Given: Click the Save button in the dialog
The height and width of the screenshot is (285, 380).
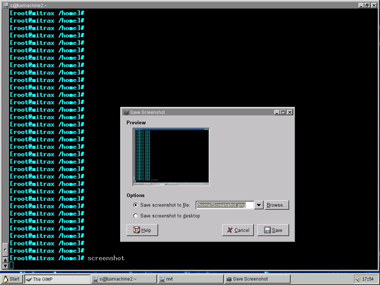Looking at the screenshot, I should pos(273,230).
